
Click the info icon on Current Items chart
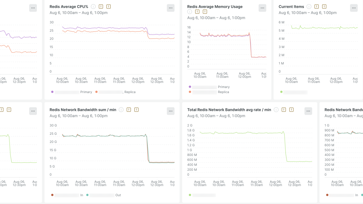(x=309, y=6)
